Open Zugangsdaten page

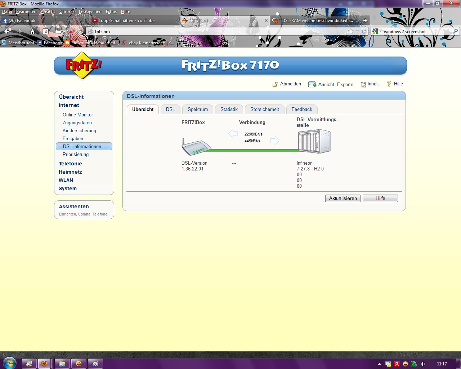[x=77, y=123]
